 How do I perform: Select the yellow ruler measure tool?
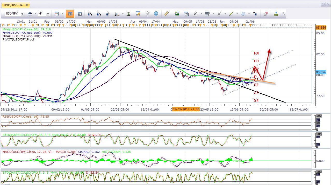click(x=167, y=13)
